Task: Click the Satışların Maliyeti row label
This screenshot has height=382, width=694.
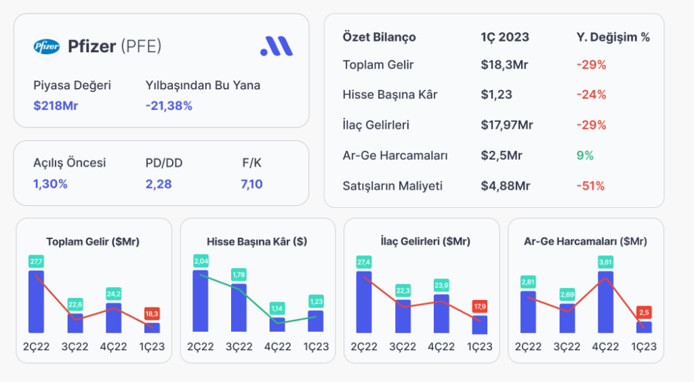Action: pyautogui.click(x=392, y=186)
